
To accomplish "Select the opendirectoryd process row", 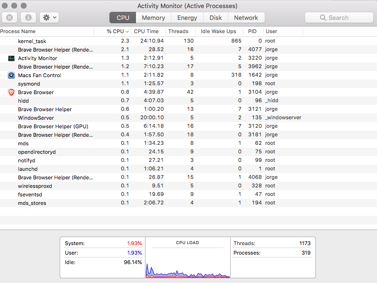I will tap(188, 152).
